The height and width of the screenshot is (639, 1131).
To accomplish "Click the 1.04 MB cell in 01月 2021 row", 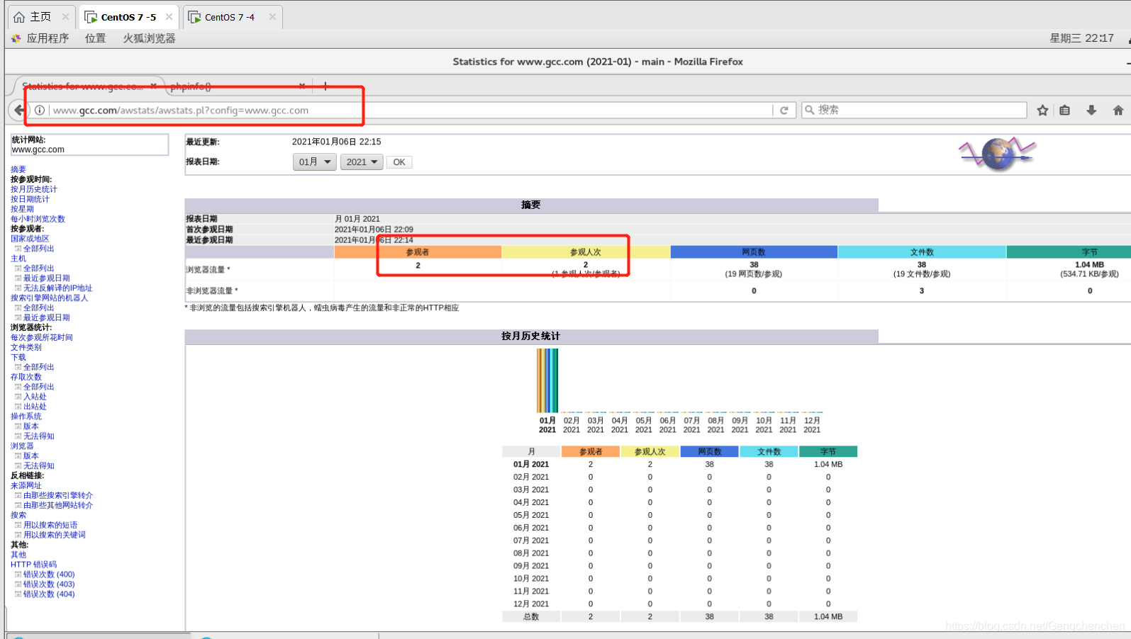I will [828, 465].
